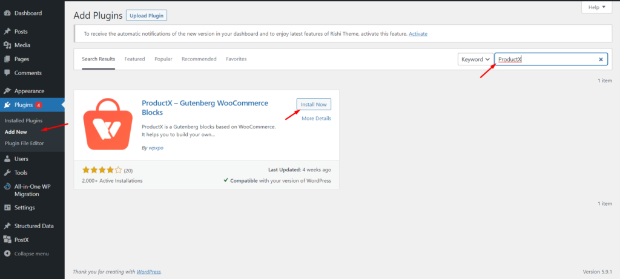This screenshot has height=279, width=620.
Task: Click the Appearance brush icon
Action: point(7,91)
